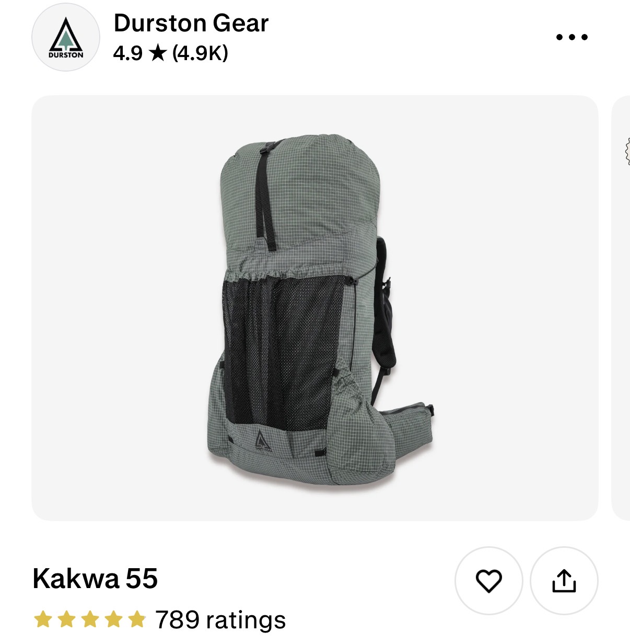Screen dimensions: 630x644
Task: Open the Durston Gear shop name
Action: tap(191, 24)
